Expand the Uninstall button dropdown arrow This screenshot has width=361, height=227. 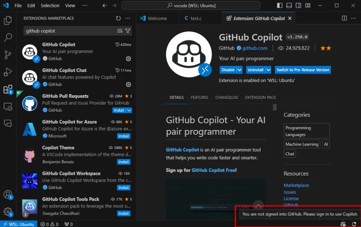pyautogui.click(x=268, y=70)
